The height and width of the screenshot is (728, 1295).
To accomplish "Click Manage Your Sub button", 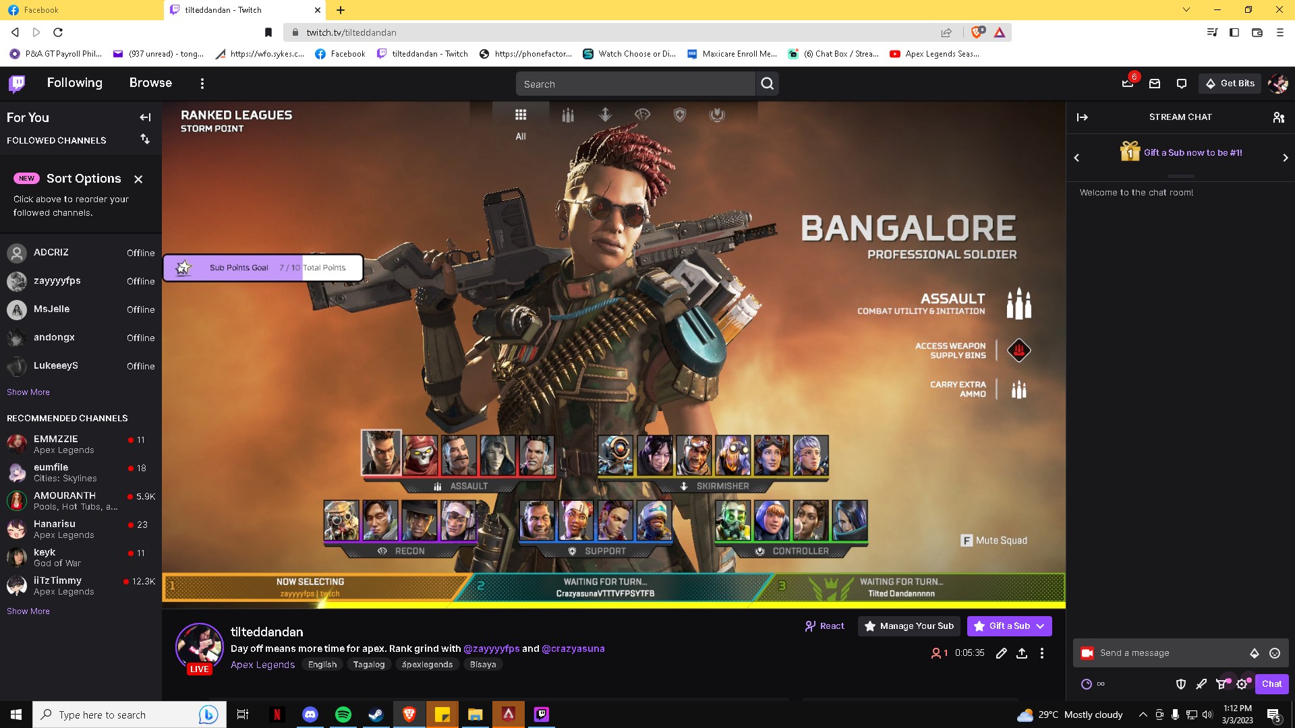I will pyautogui.click(x=909, y=626).
